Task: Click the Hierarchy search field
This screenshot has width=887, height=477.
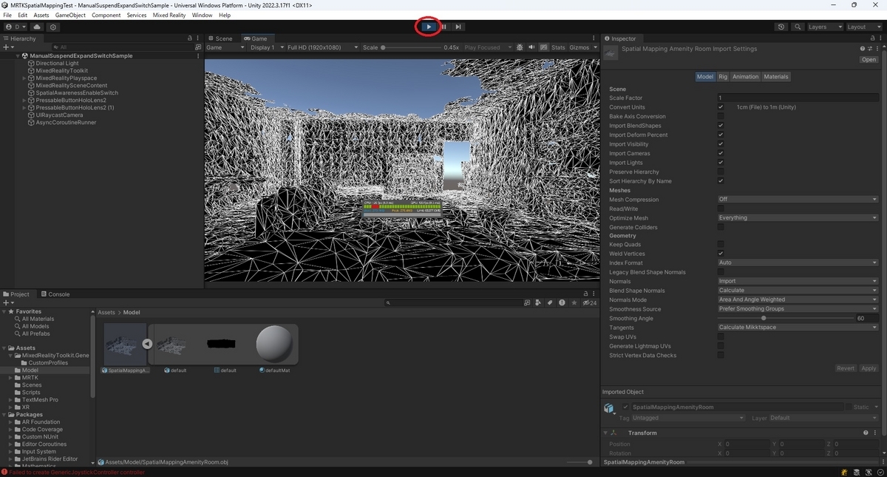Action: click(x=122, y=47)
